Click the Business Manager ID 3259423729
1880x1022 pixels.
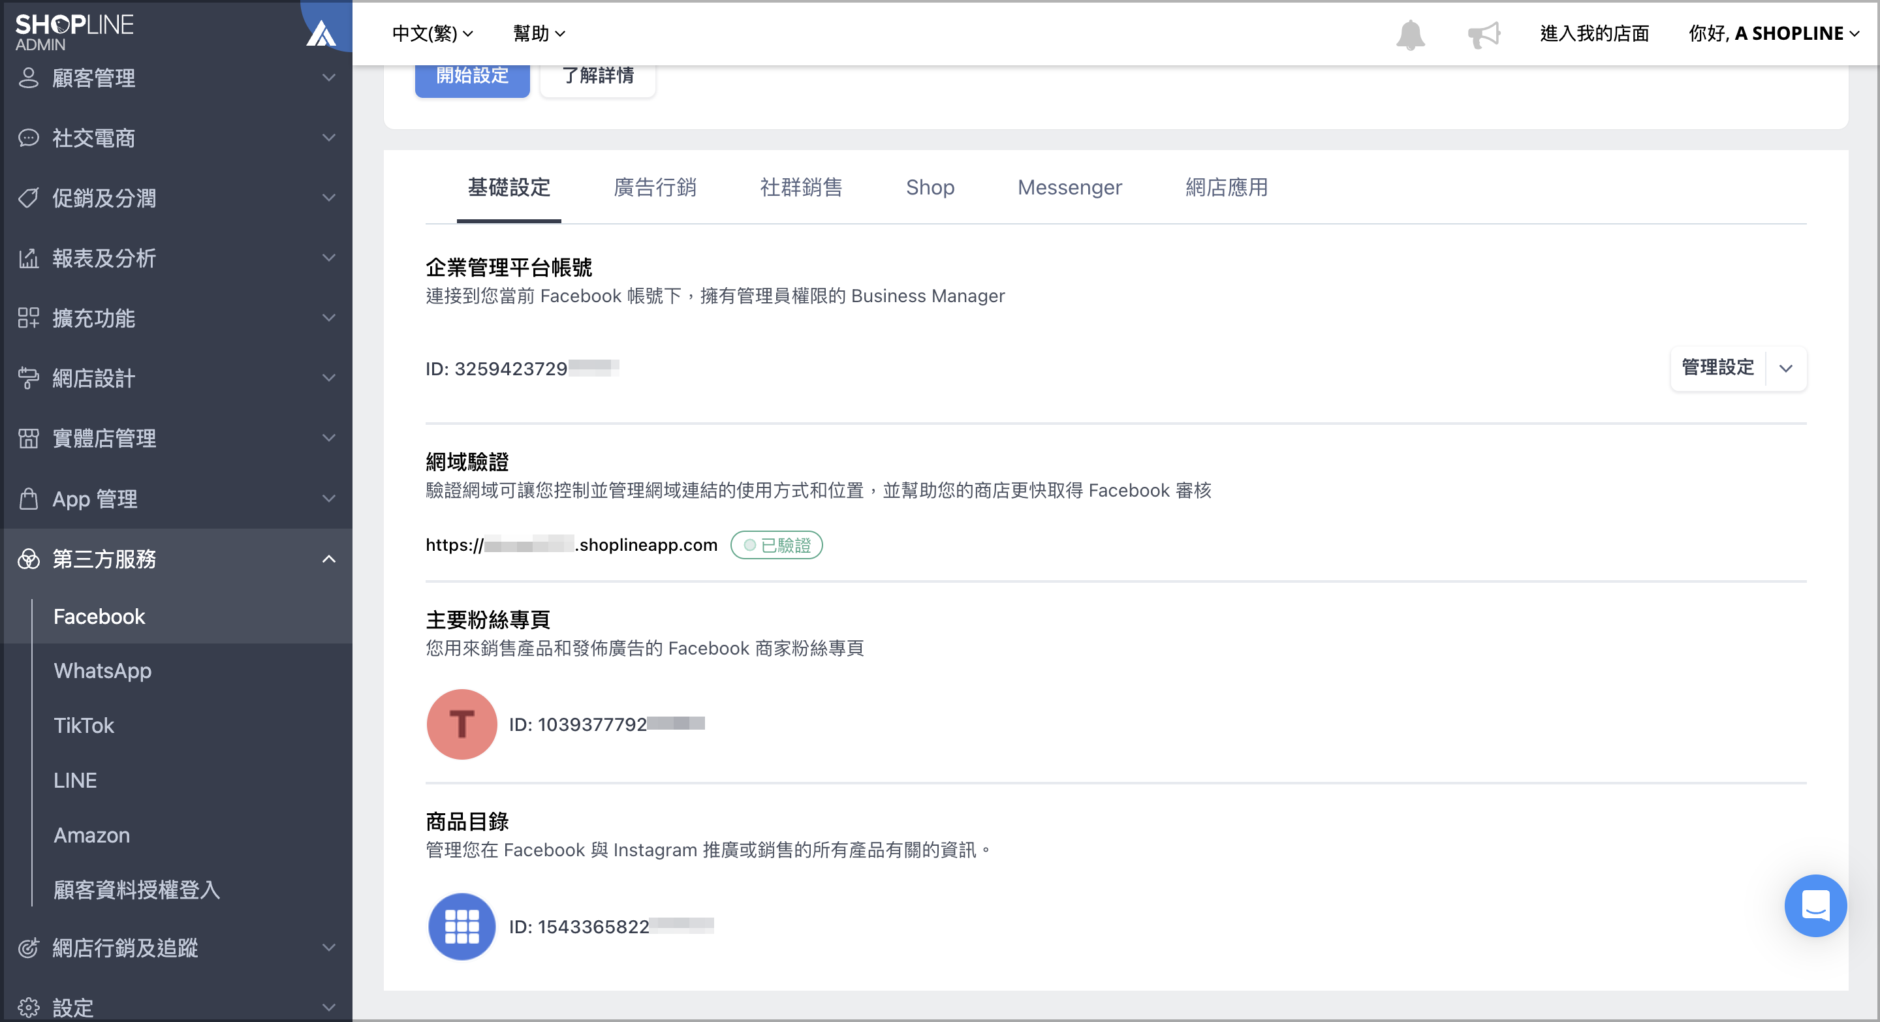tap(522, 368)
